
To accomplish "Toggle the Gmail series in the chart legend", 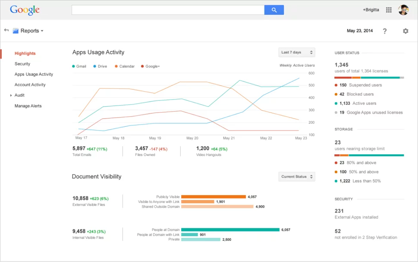I will tap(79, 66).
